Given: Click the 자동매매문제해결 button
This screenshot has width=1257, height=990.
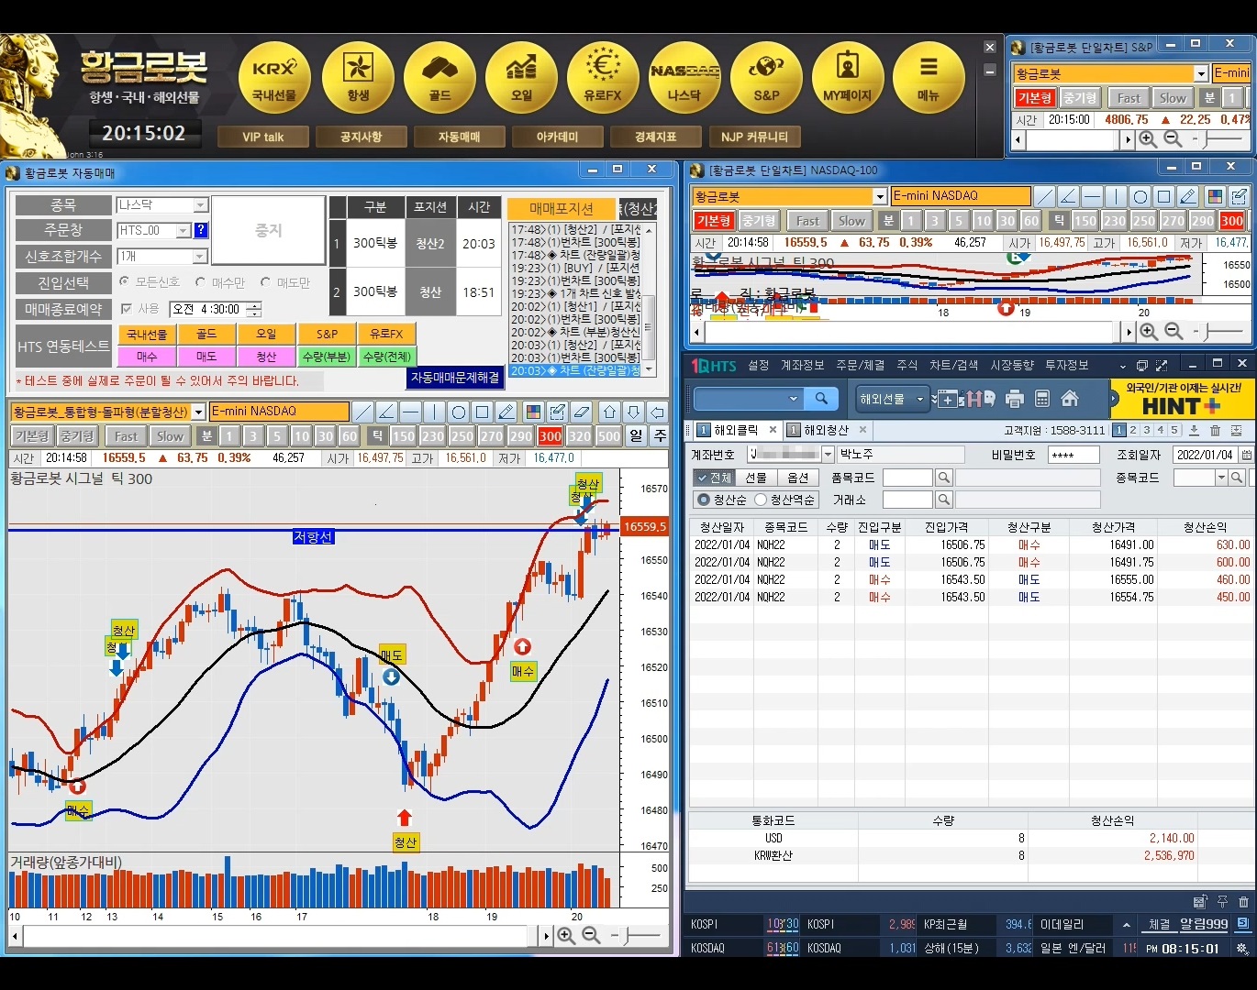Looking at the screenshot, I should (455, 378).
